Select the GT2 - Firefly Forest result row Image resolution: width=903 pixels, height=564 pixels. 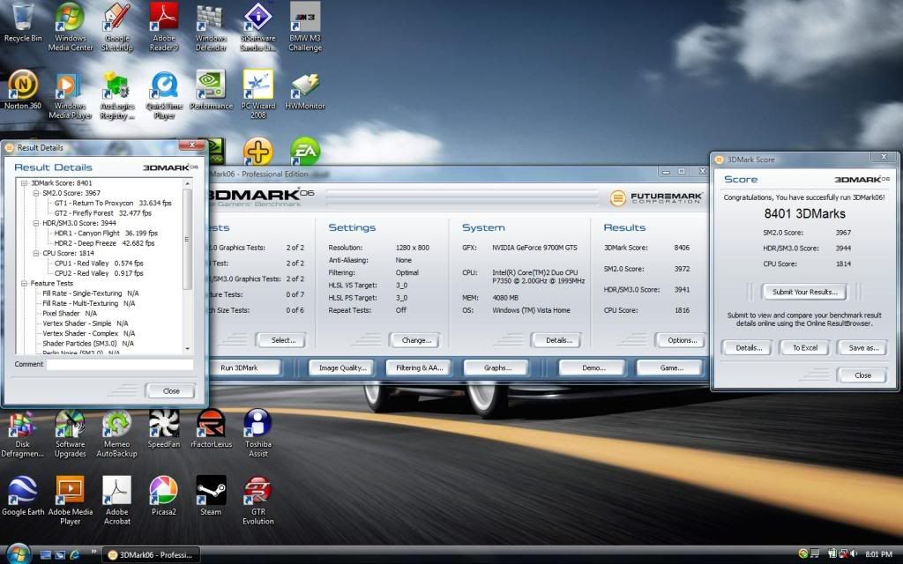[103, 213]
